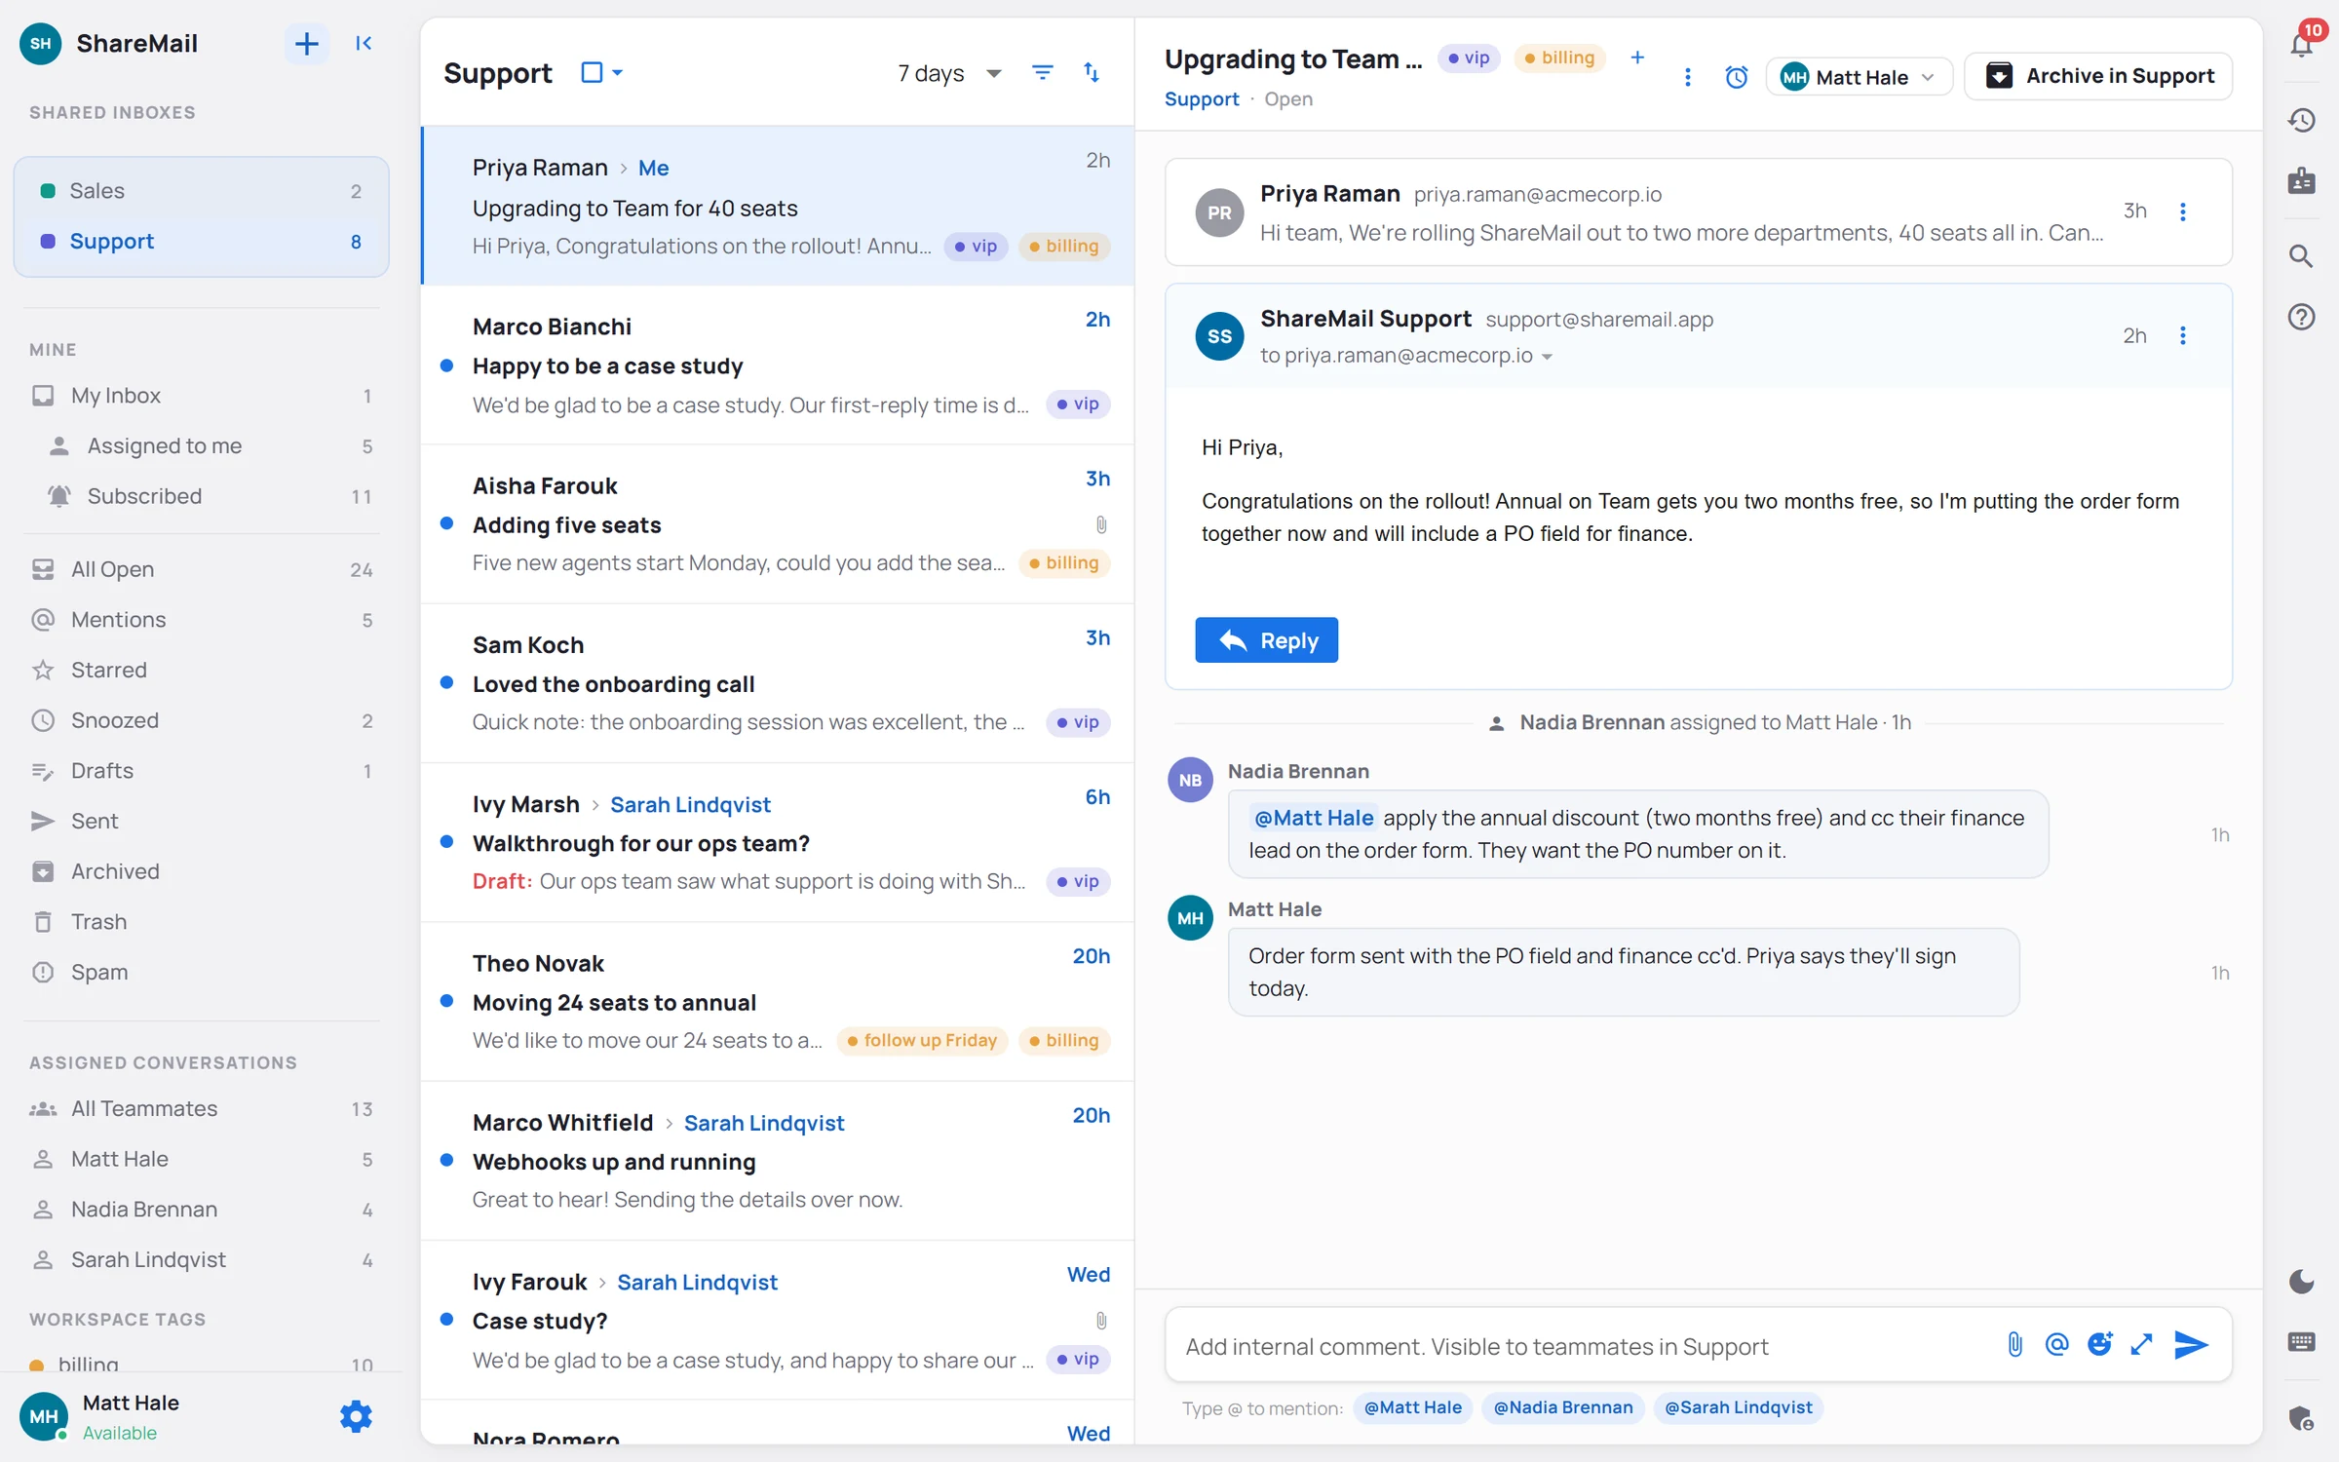Follow the Support link under the title

pos(1202,99)
